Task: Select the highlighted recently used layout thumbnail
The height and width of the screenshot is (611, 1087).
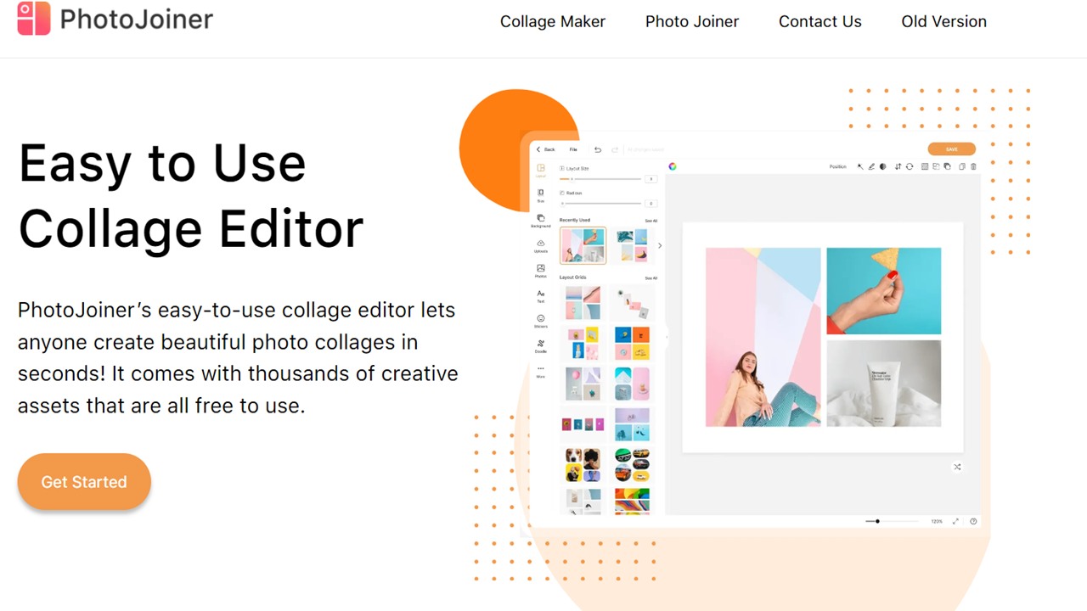Action: [x=583, y=245]
